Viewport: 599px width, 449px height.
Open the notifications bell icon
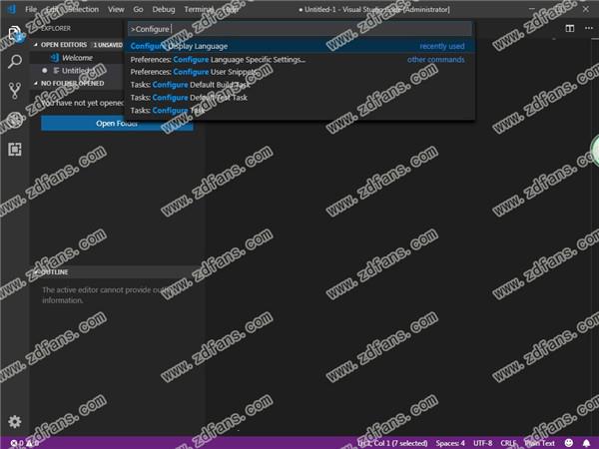pos(586,443)
